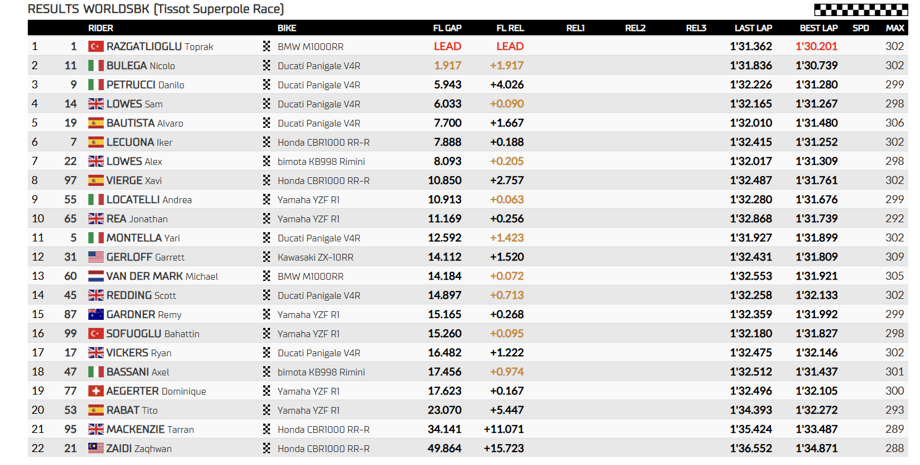Click checkered flag icon in Razgatlioglu row
The width and height of the screenshot is (920, 465).
click(267, 46)
